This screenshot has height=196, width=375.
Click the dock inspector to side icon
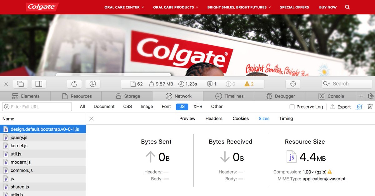(x=39, y=84)
